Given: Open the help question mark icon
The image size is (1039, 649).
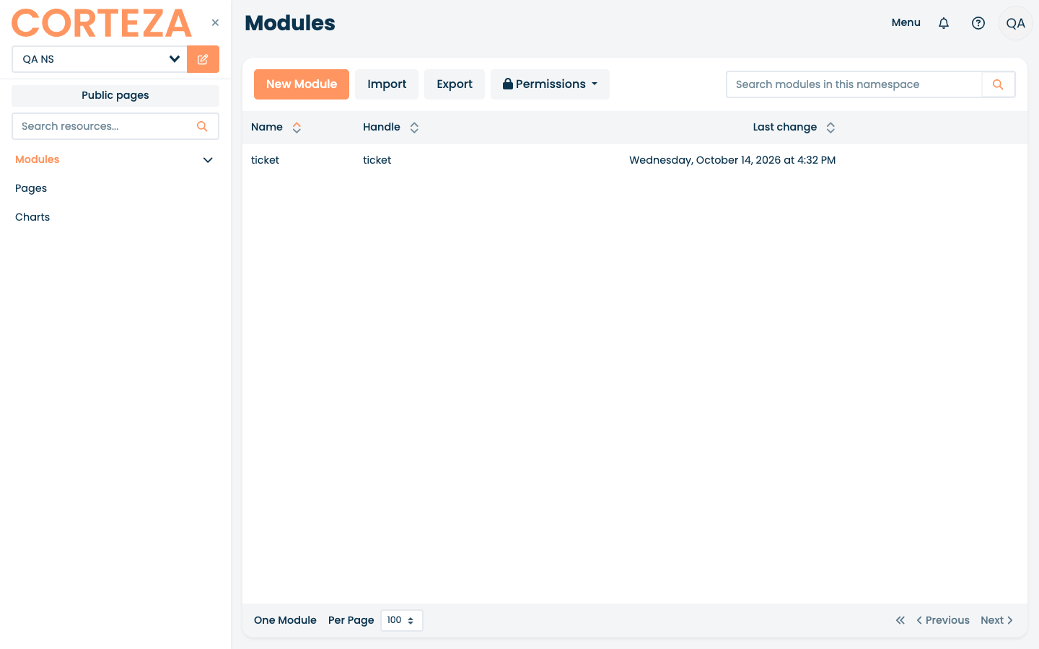Looking at the screenshot, I should [x=978, y=23].
